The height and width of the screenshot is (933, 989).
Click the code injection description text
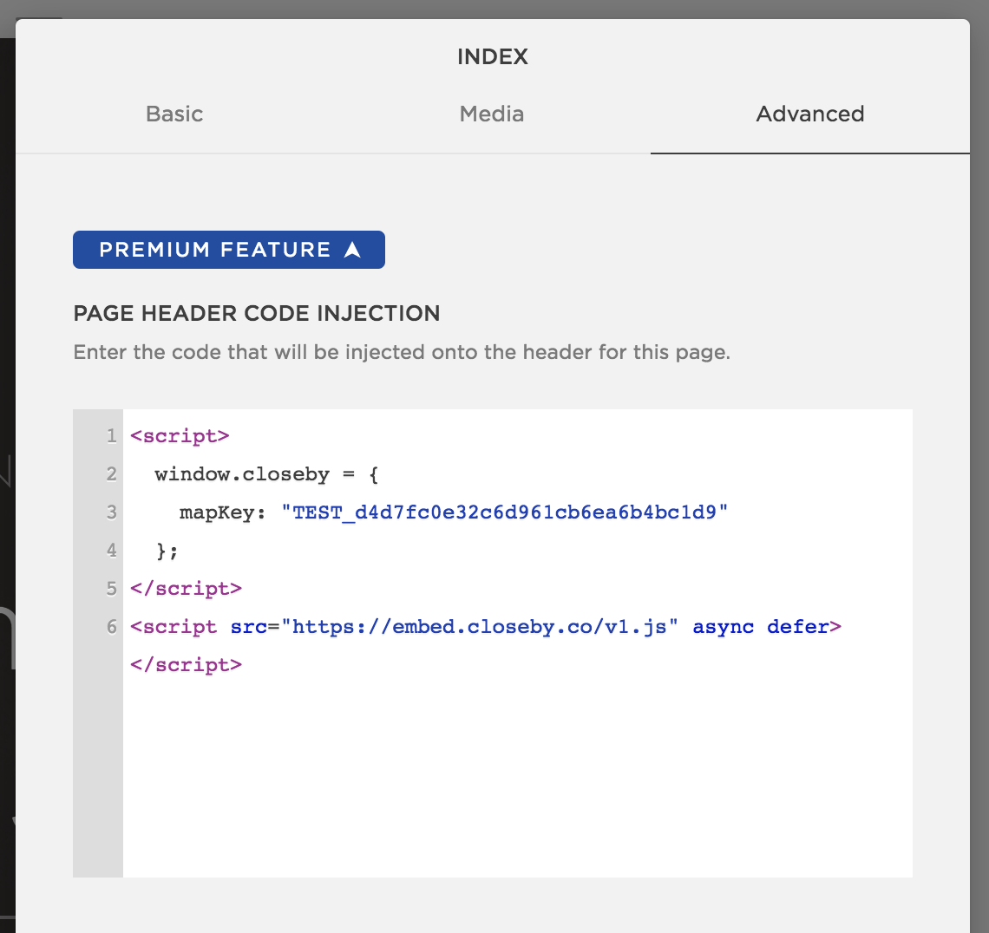coord(402,352)
